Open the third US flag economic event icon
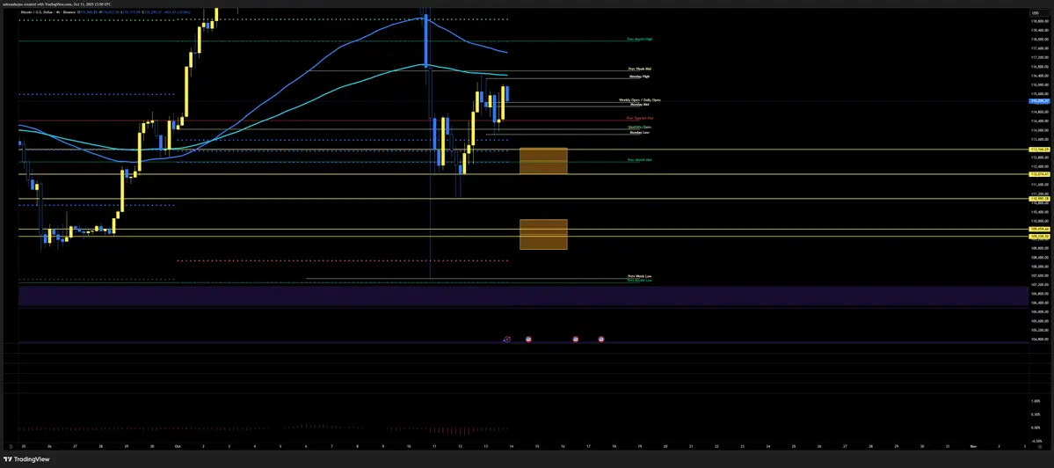The width and height of the screenshot is (1054, 468). pos(601,340)
